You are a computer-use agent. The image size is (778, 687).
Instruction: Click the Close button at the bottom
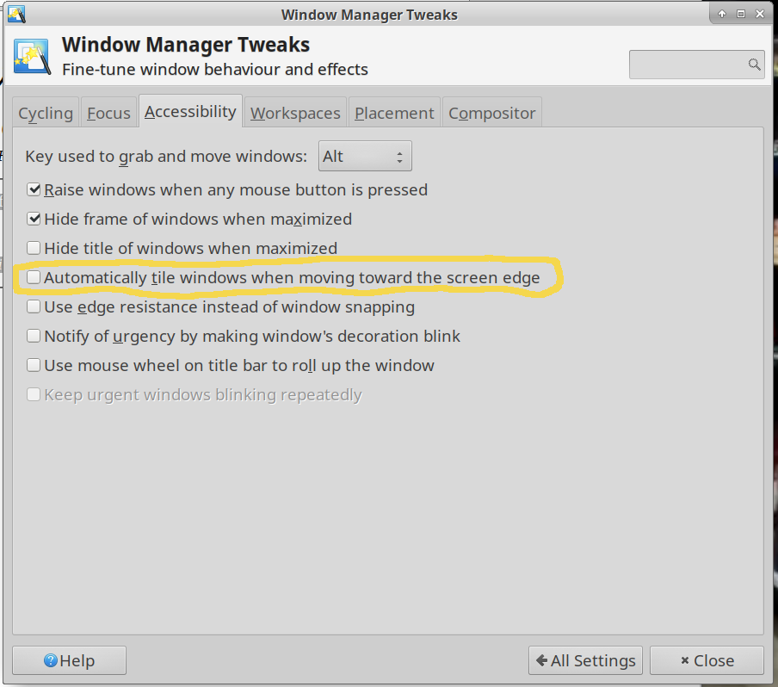[x=707, y=660]
